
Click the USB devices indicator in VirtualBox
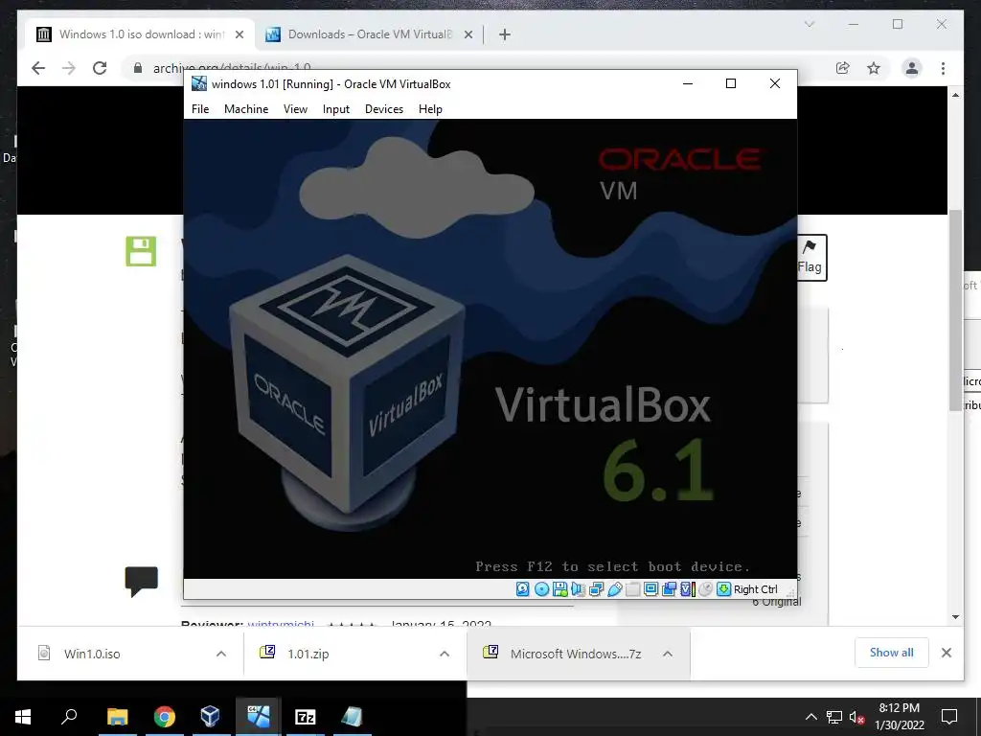coord(614,589)
